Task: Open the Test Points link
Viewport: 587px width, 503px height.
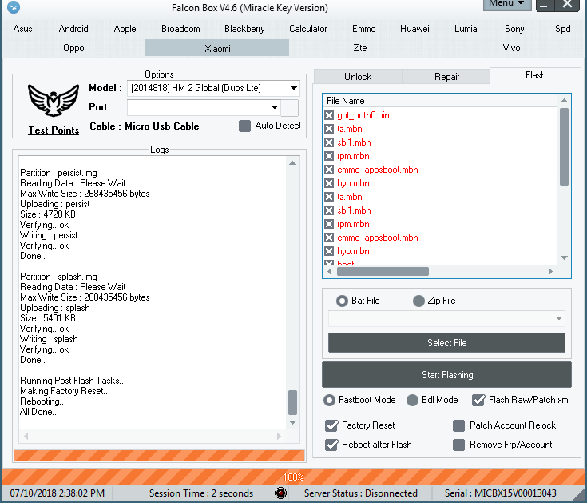Action: [54, 130]
